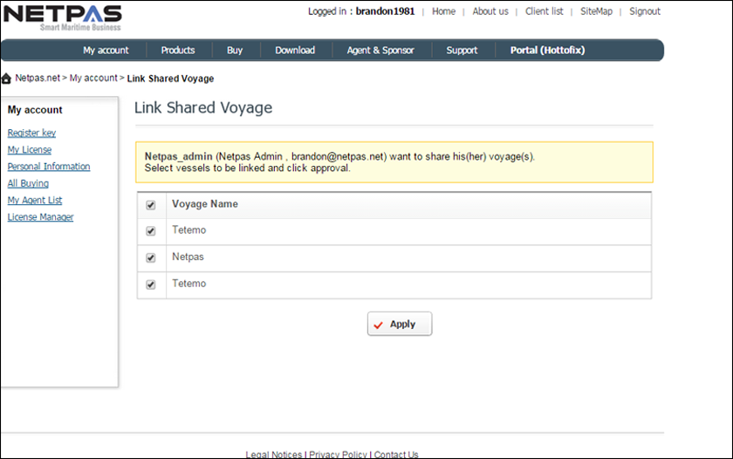Click the Link Shared Voyage page heading
The width and height of the screenshot is (733, 459).
[203, 107]
